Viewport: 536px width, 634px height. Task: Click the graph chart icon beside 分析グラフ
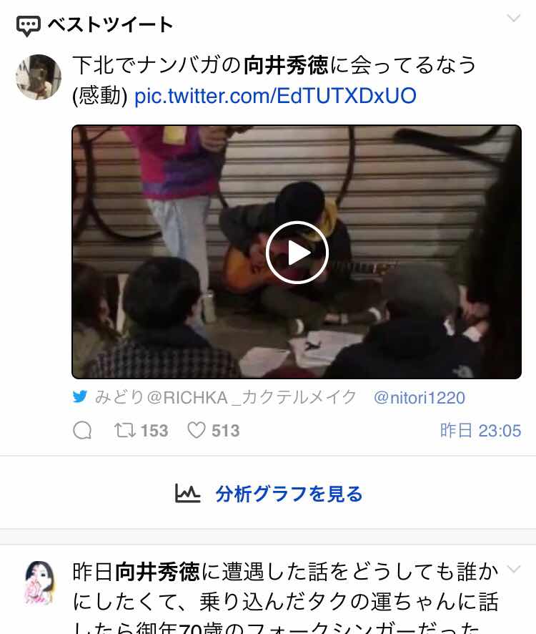point(187,493)
